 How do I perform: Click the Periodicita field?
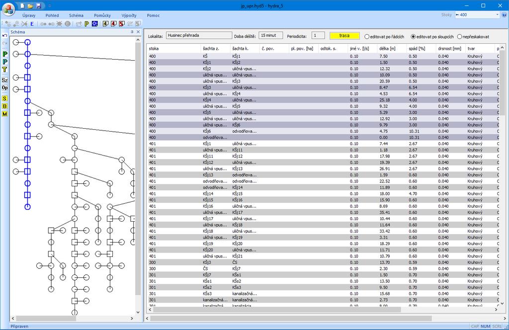click(318, 35)
